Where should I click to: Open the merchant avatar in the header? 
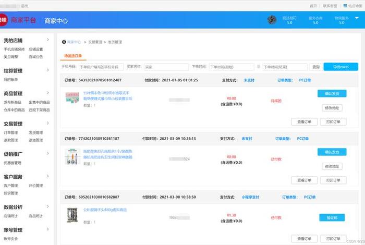click(272, 20)
